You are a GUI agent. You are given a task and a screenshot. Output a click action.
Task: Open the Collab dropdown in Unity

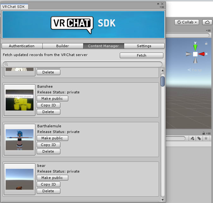pyautogui.click(x=187, y=22)
